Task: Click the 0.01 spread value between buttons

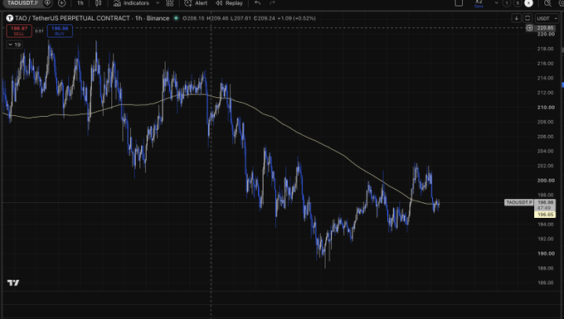Action: (x=39, y=31)
